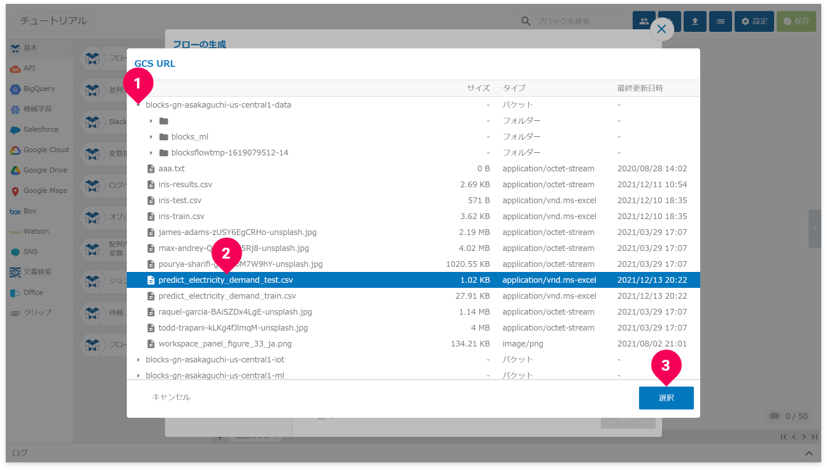Go to previous page in canvas pagination

point(794,437)
